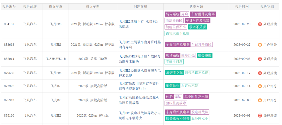Viewport: 282px width, 125px height.
Task: Select the 销售欺诈 tag
Action: pos(173,86)
